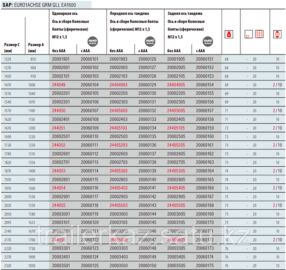Select red part number 244049
Screen dimensions: 286x270
[x=59, y=85]
